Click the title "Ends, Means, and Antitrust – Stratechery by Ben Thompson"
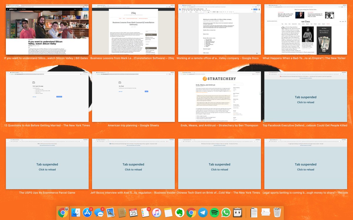This screenshot has height=220, width=353. (x=219, y=126)
